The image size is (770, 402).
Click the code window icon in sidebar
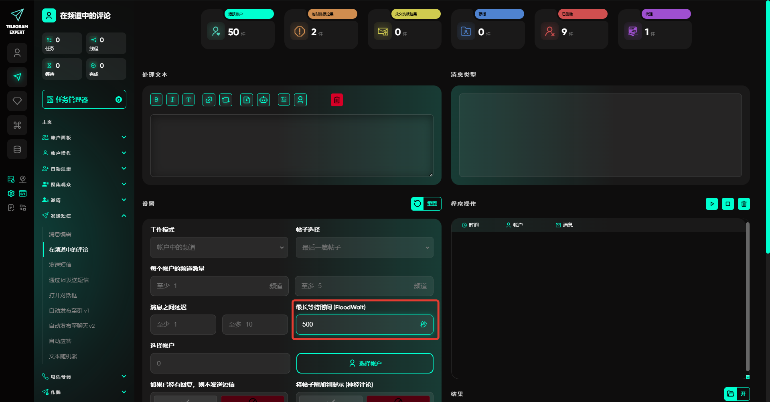23,193
